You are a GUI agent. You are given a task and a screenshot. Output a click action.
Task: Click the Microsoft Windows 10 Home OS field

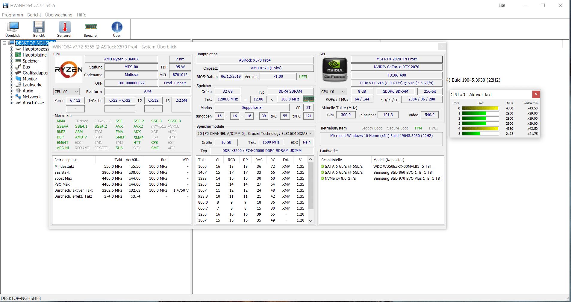click(381, 139)
